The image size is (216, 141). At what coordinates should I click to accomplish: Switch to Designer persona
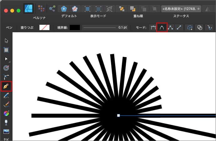pos(28,8)
